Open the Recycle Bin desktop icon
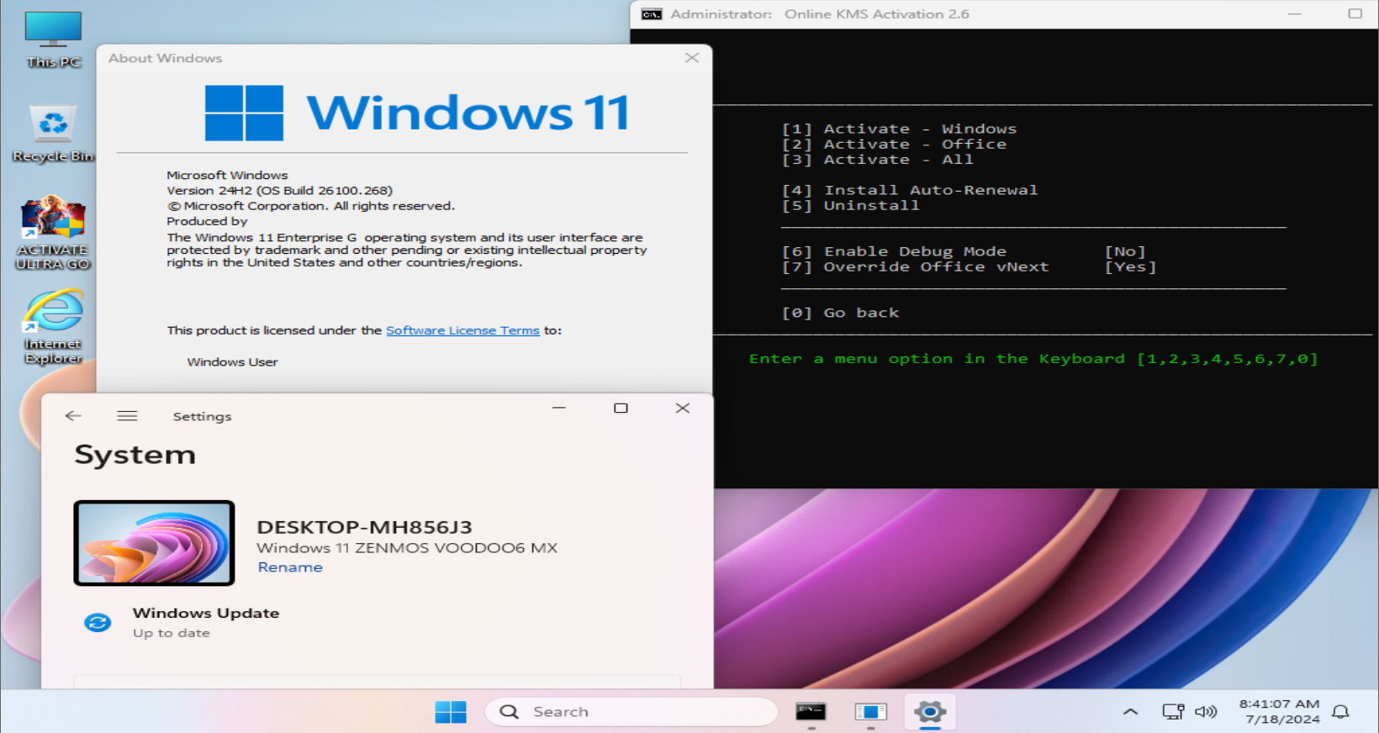This screenshot has height=733, width=1379. (x=53, y=134)
